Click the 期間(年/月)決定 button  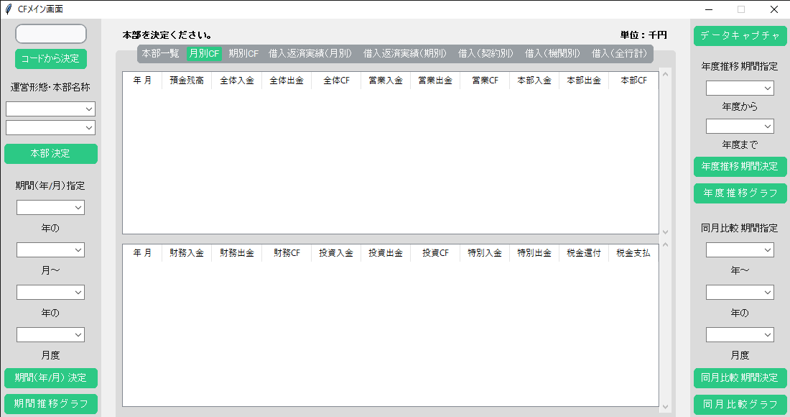coord(50,377)
